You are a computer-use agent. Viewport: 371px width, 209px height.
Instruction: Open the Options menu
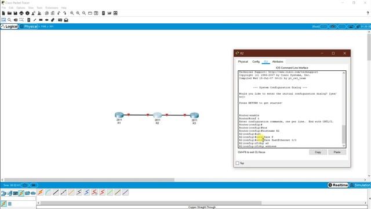(21, 8)
